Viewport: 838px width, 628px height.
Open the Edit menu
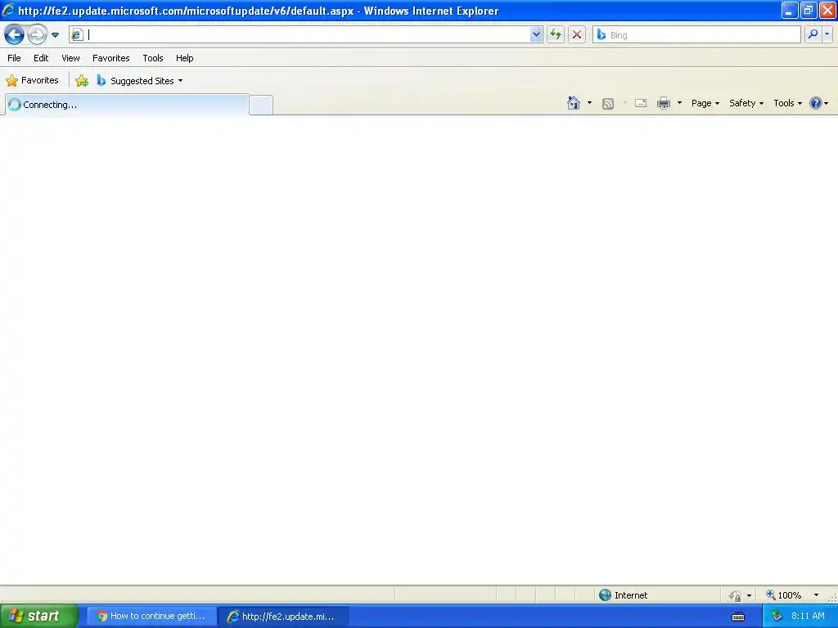(x=41, y=58)
